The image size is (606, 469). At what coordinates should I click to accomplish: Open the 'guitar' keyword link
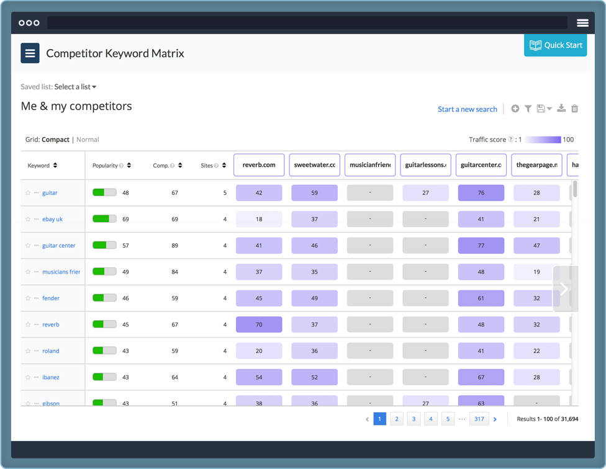(x=50, y=192)
